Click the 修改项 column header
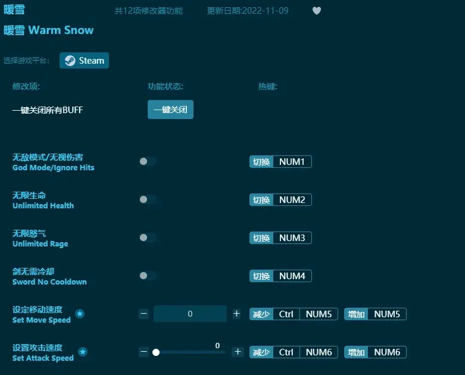The width and height of the screenshot is (465, 375). [x=26, y=86]
